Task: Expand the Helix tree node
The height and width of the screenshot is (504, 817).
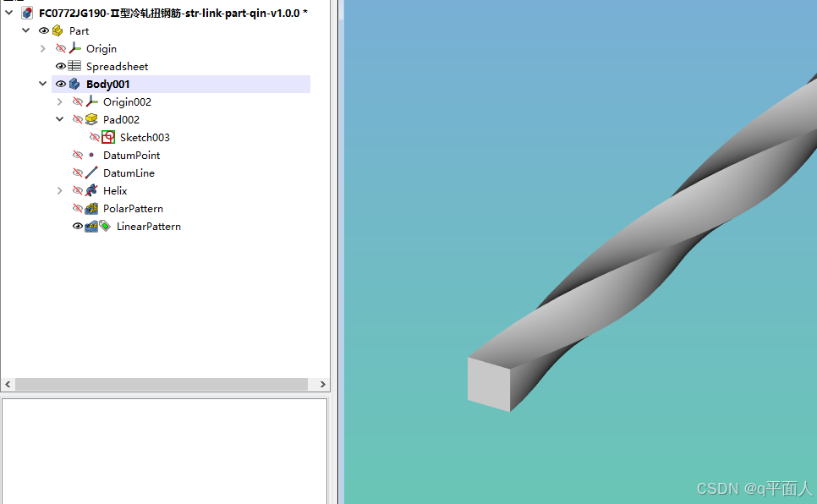Action: pos(59,190)
